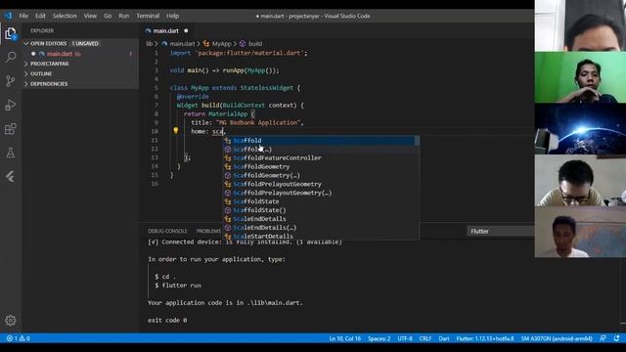The height and width of the screenshot is (352, 626).
Task: Open the Test beaker icon
Action: click(11, 153)
